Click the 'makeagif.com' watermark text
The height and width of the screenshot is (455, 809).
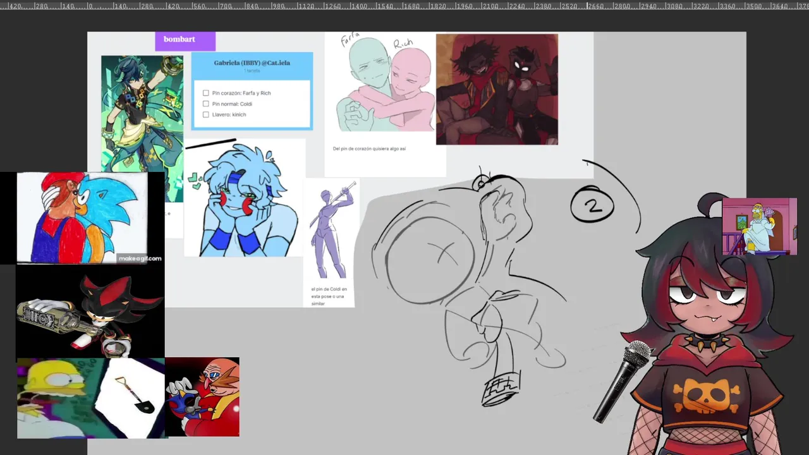click(140, 258)
